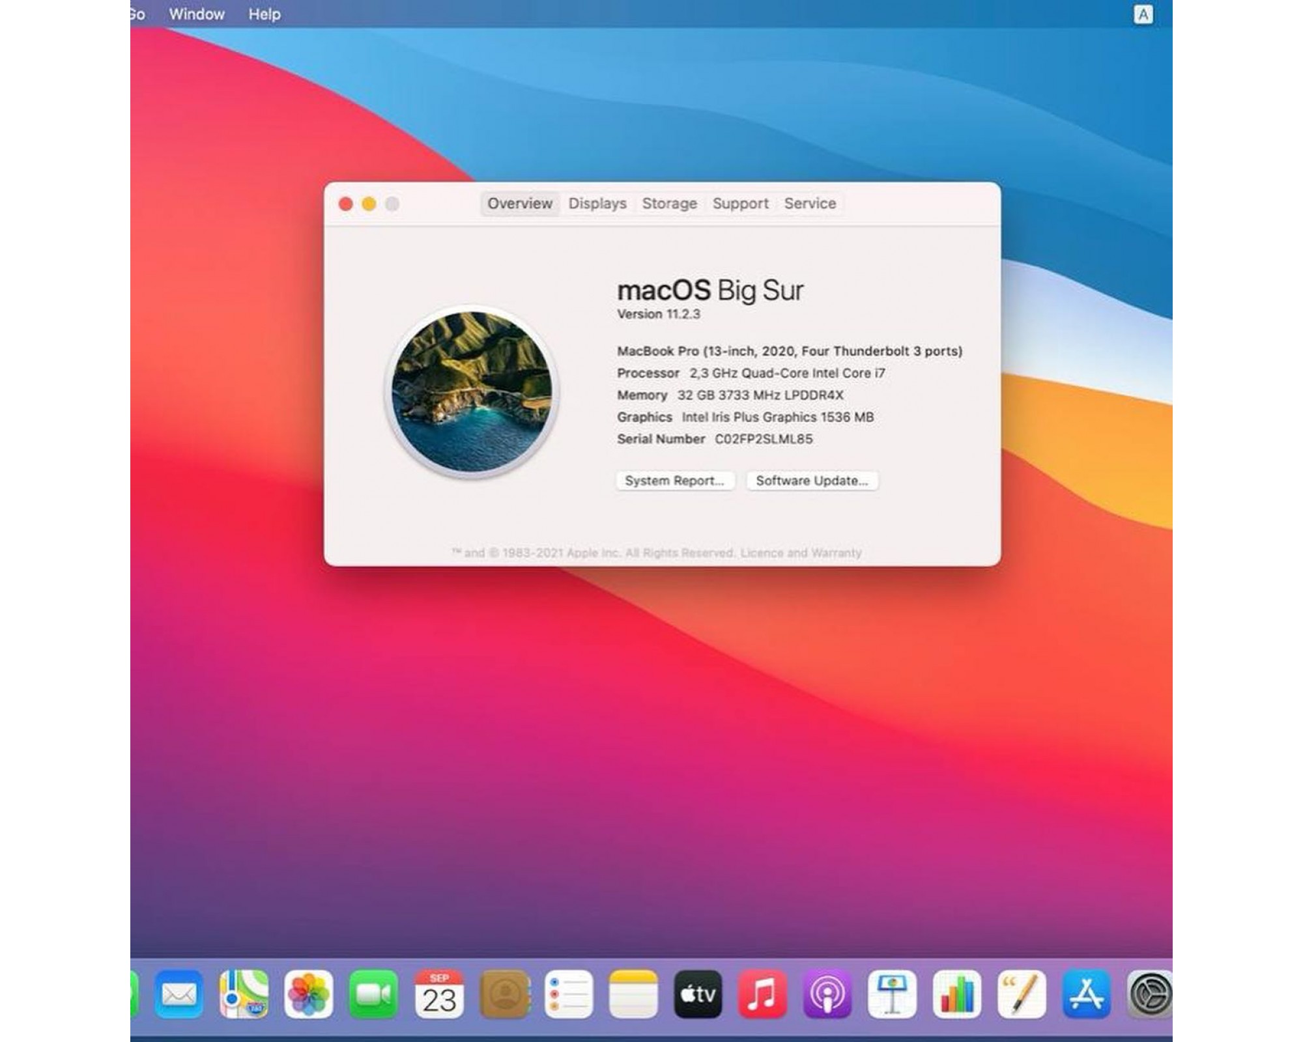
Task: Launch Apple TV from the Dock
Action: click(698, 994)
